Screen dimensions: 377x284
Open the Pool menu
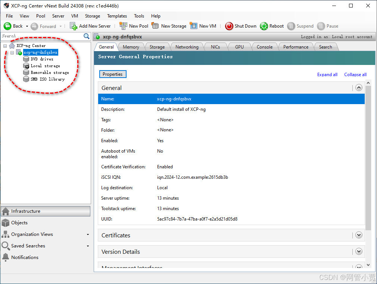pyautogui.click(x=41, y=16)
